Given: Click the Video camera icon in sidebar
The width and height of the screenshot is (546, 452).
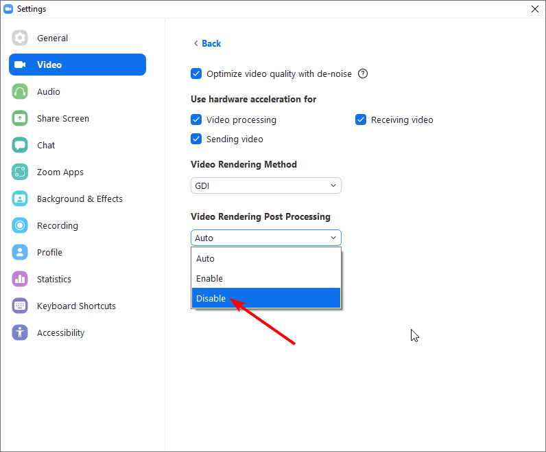Looking at the screenshot, I should pyautogui.click(x=20, y=65).
